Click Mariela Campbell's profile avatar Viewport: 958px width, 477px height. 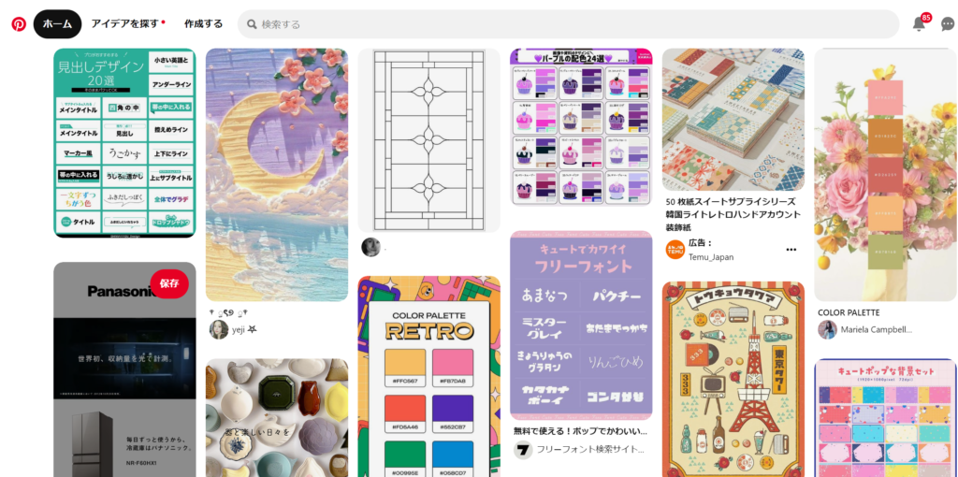pos(827,329)
